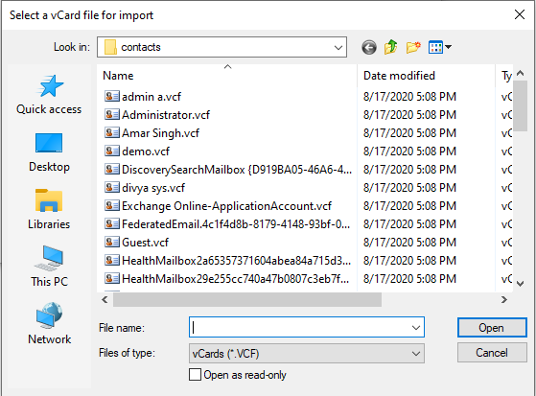Click the admin a.vcf date modified cell

tap(409, 97)
